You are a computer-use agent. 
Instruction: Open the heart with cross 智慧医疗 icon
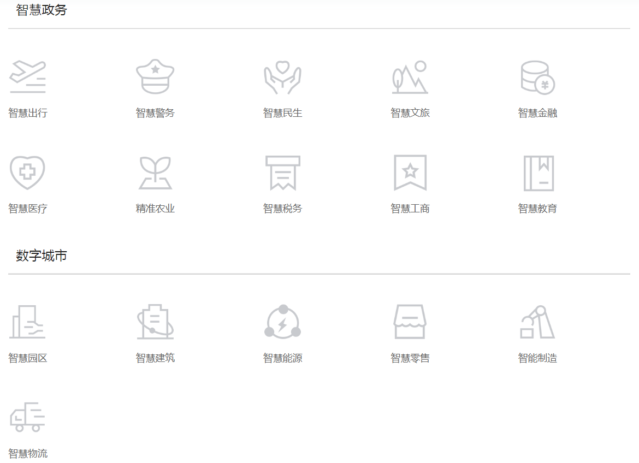click(x=28, y=173)
